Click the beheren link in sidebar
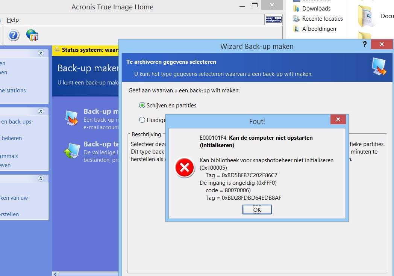This screenshot has width=394, height=276. (12, 138)
